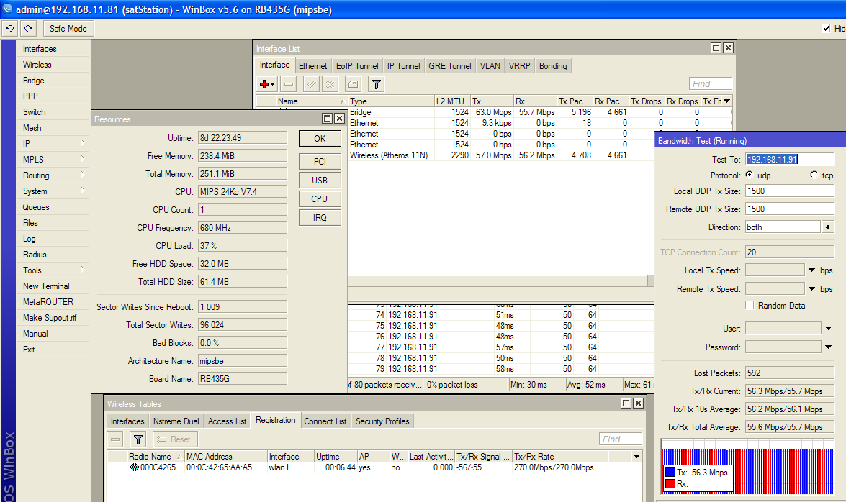The height and width of the screenshot is (502, 846).
Task: Select the udp protocol radio button
Action: click(749, 175)
